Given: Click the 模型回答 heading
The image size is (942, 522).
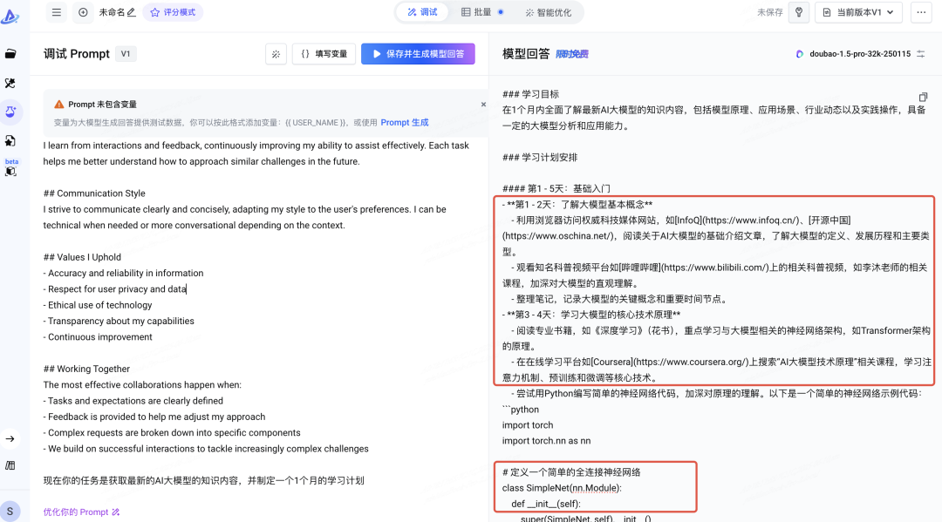Looking at the screenshot, I should click(526, 54).
